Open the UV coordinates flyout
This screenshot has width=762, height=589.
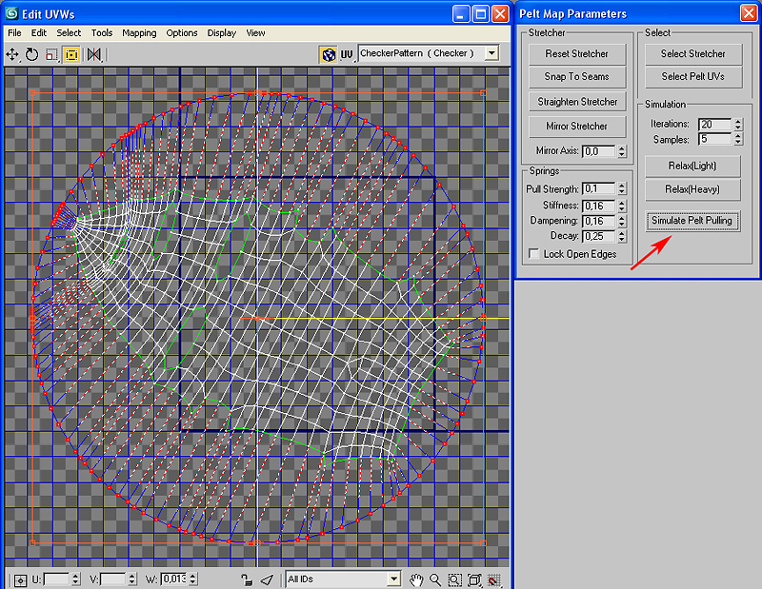347,54
